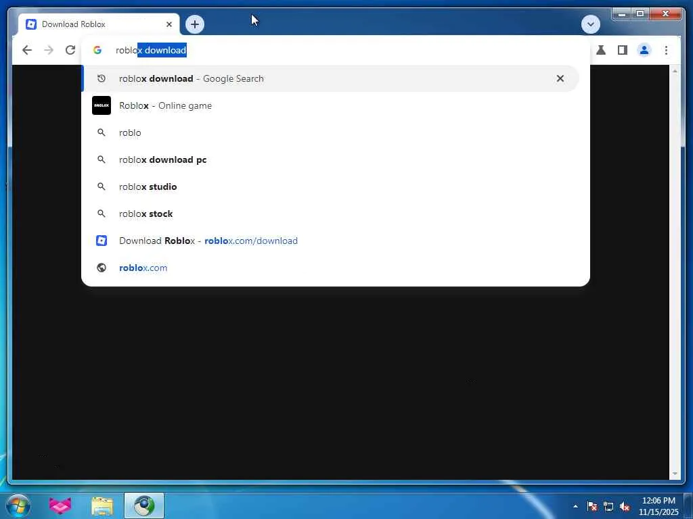The image size is (693, 519).
Task: Go back to the previous page
Action: 27,50
